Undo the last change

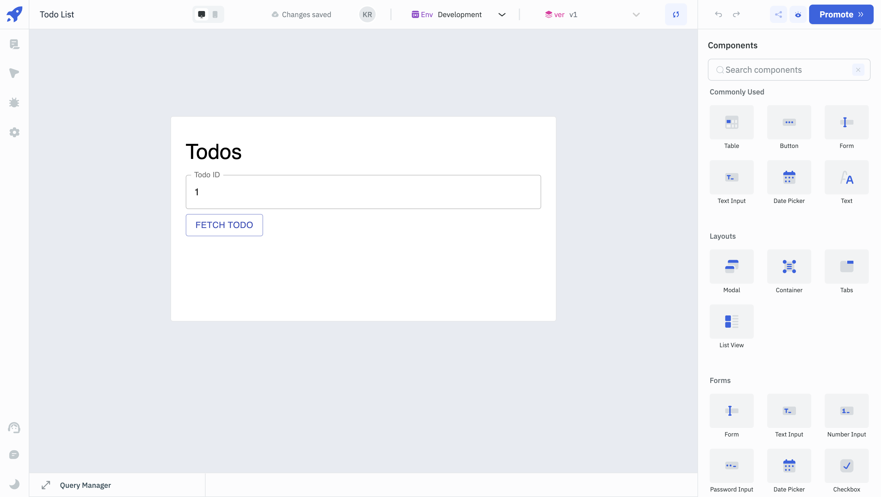[719, 14]
